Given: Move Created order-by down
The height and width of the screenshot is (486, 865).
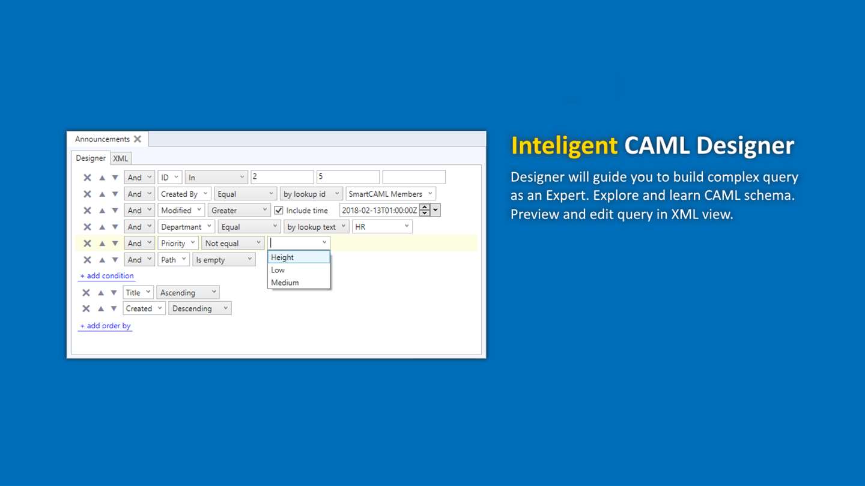Looking at the screenshot, I should tap(114, 308).
